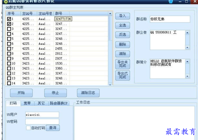Switch to the 路由器换IP tab
Viewport: 198px width, 140px height.
(x=59, y=103)
